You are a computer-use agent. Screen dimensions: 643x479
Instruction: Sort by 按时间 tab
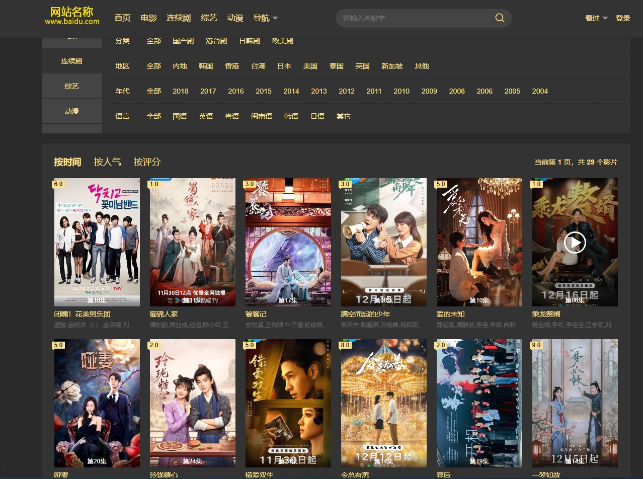pos(67,162)
